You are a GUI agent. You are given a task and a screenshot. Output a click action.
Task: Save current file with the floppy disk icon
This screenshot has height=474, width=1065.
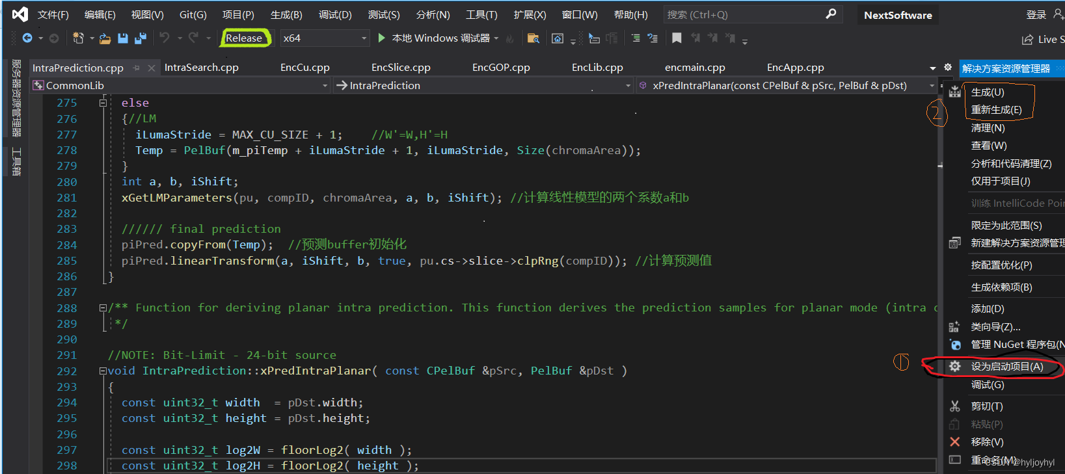click(x=123, y=38)
